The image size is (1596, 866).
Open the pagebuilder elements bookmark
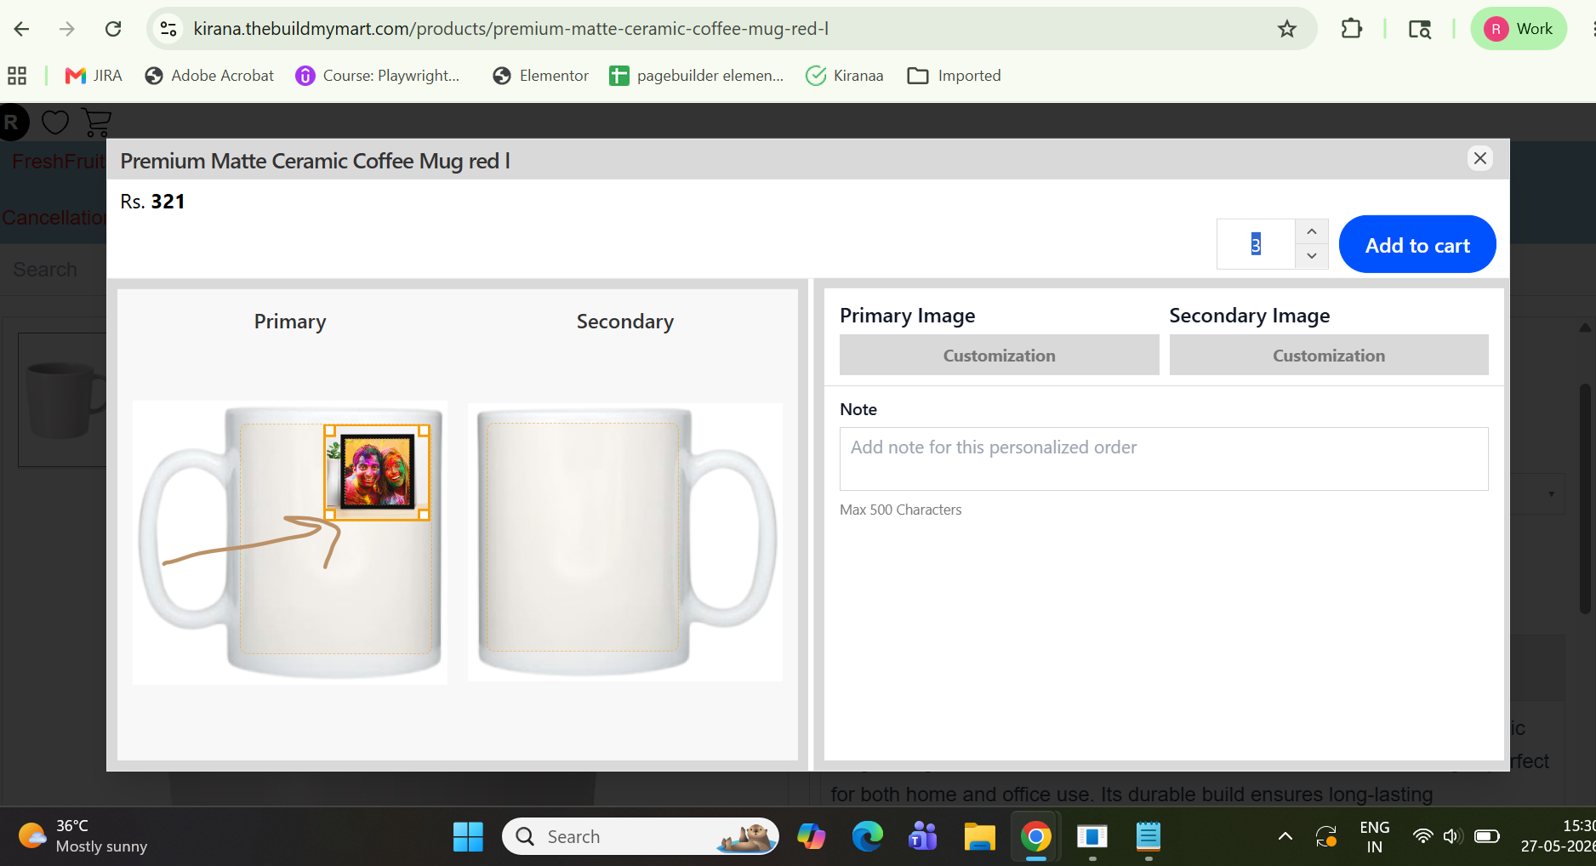tap(697, 76)
